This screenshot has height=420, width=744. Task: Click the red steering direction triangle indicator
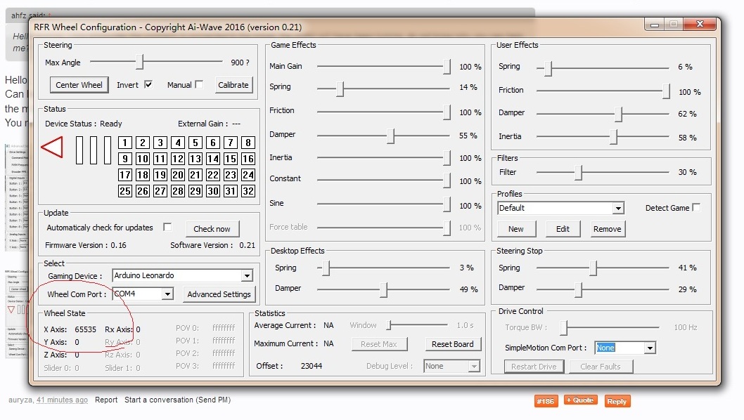point(53,147)
